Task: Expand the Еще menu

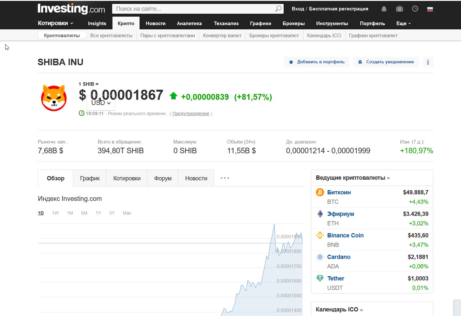Action: (x=403, y=23)
